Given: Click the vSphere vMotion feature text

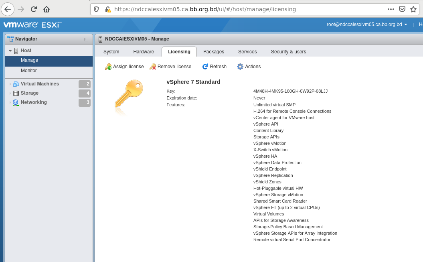Looking at the screenshot, I should click(x=270, y=143).
